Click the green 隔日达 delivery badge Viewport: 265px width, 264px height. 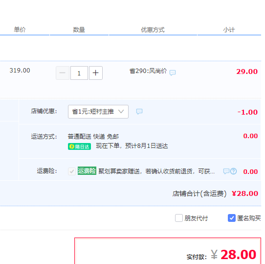pyautogui.click(x=79, y=146)
